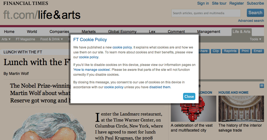The height and width of the screenshot is (140, 267).
Task: Open the House and Home heading link
Action: point(233,93)
